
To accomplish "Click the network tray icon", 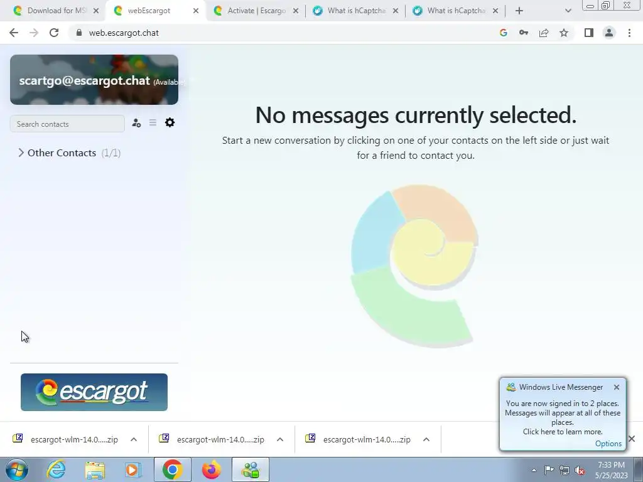I will pyautogui.click(x=565, y=470).
